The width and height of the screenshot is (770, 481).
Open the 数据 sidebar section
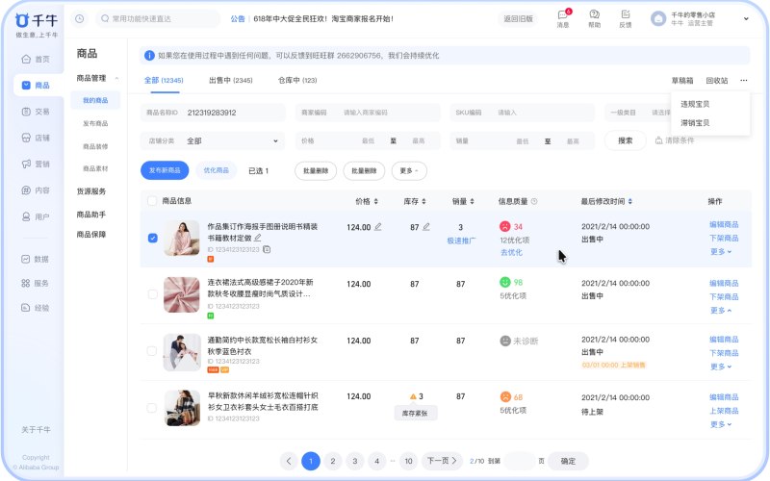[36, 259]
